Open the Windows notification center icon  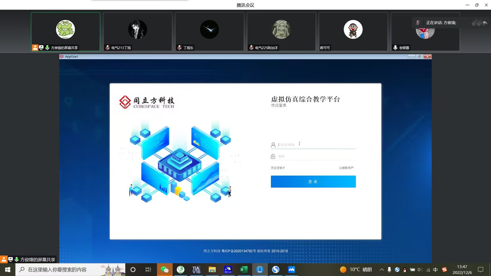[481, 270]
